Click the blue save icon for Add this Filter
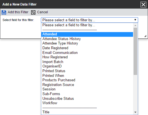148x115 pixels. pyautogui.click(x=4, y=12)
